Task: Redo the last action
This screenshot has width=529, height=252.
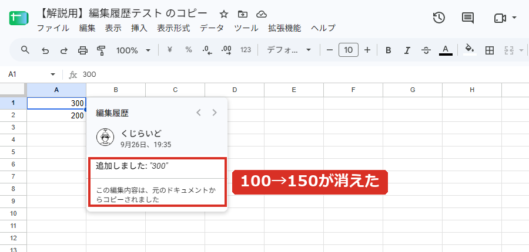Action: coord(63,50)
